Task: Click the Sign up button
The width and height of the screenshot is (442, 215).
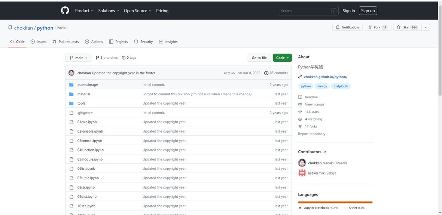Action: coord(368,11)
